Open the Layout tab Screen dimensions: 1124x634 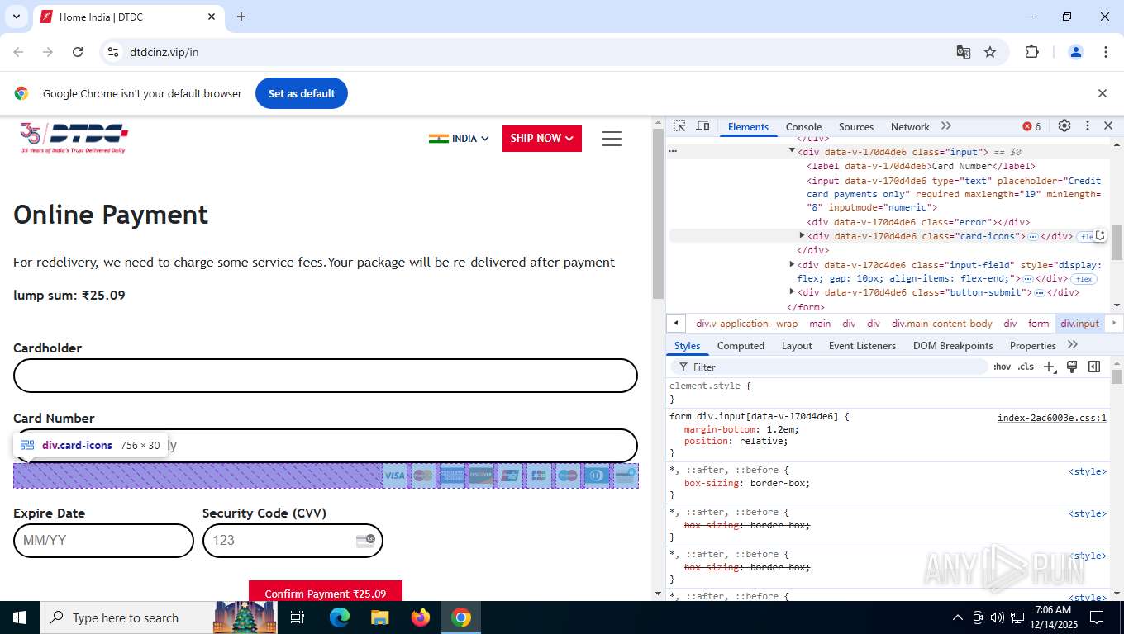pos(797,345)
